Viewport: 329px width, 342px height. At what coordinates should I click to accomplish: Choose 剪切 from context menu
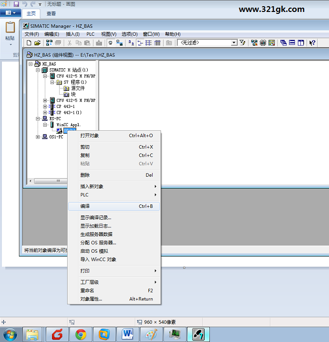(114, 147)
